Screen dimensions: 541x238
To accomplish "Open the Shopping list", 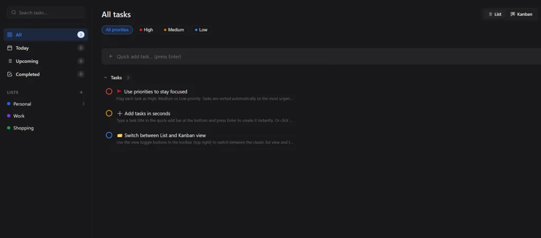I will click(45, 128).
